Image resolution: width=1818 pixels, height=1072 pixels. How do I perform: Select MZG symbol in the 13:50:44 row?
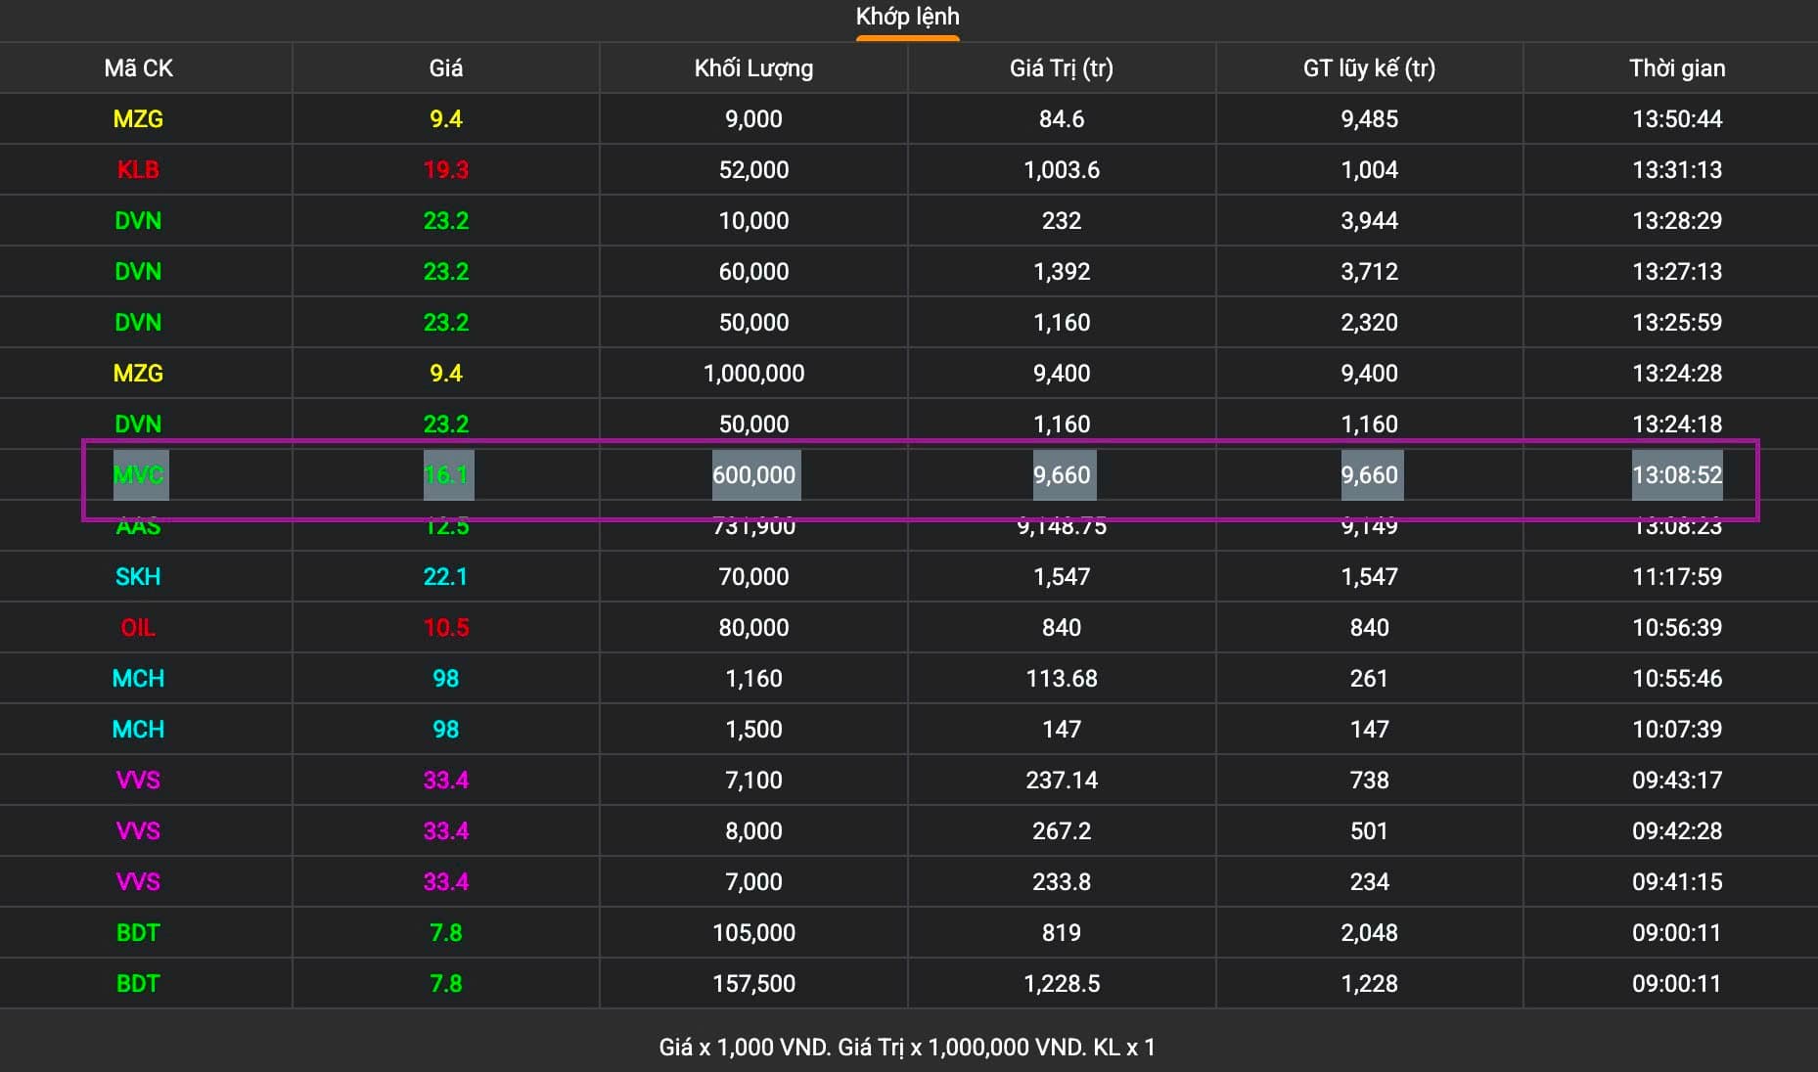click(138, 119)
